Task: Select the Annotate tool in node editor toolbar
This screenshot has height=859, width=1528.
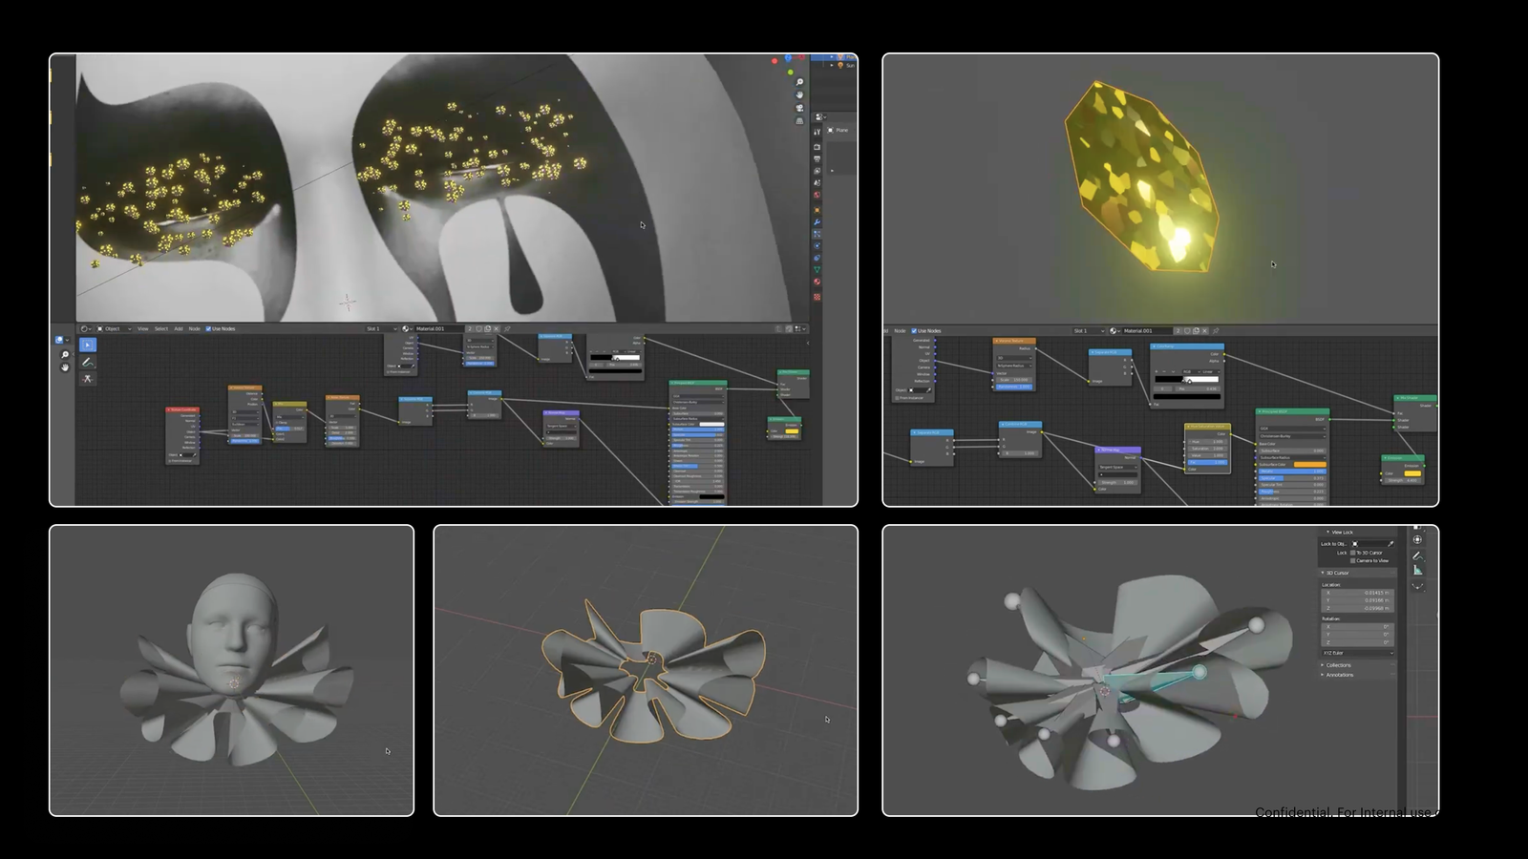Action: [x=87, y=362]
